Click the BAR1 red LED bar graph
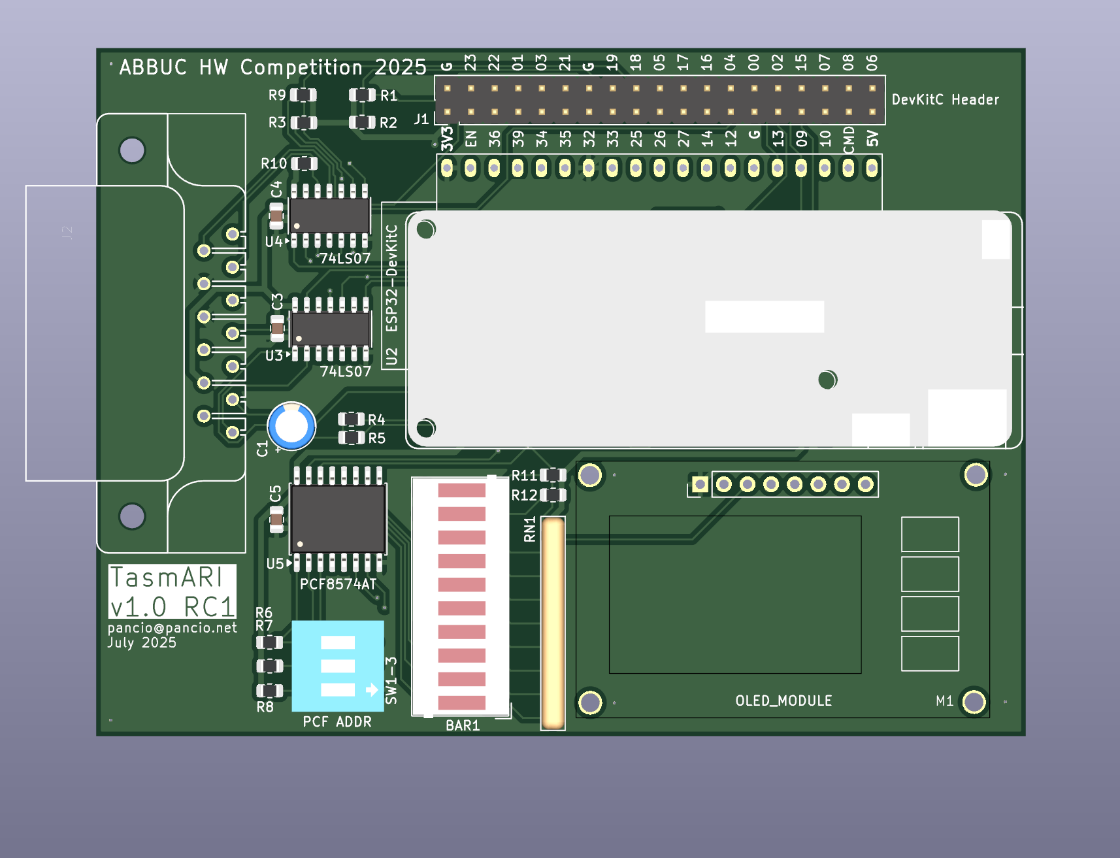1120x858 pixels. (x=461, y=597)
